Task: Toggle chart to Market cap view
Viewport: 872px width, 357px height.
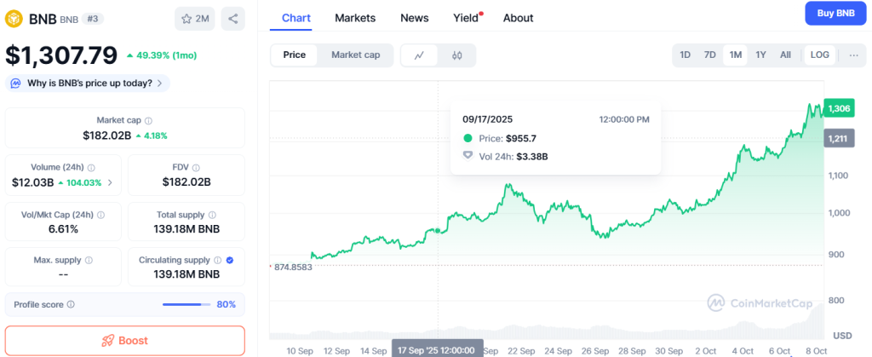Action: tap(355, 55)
